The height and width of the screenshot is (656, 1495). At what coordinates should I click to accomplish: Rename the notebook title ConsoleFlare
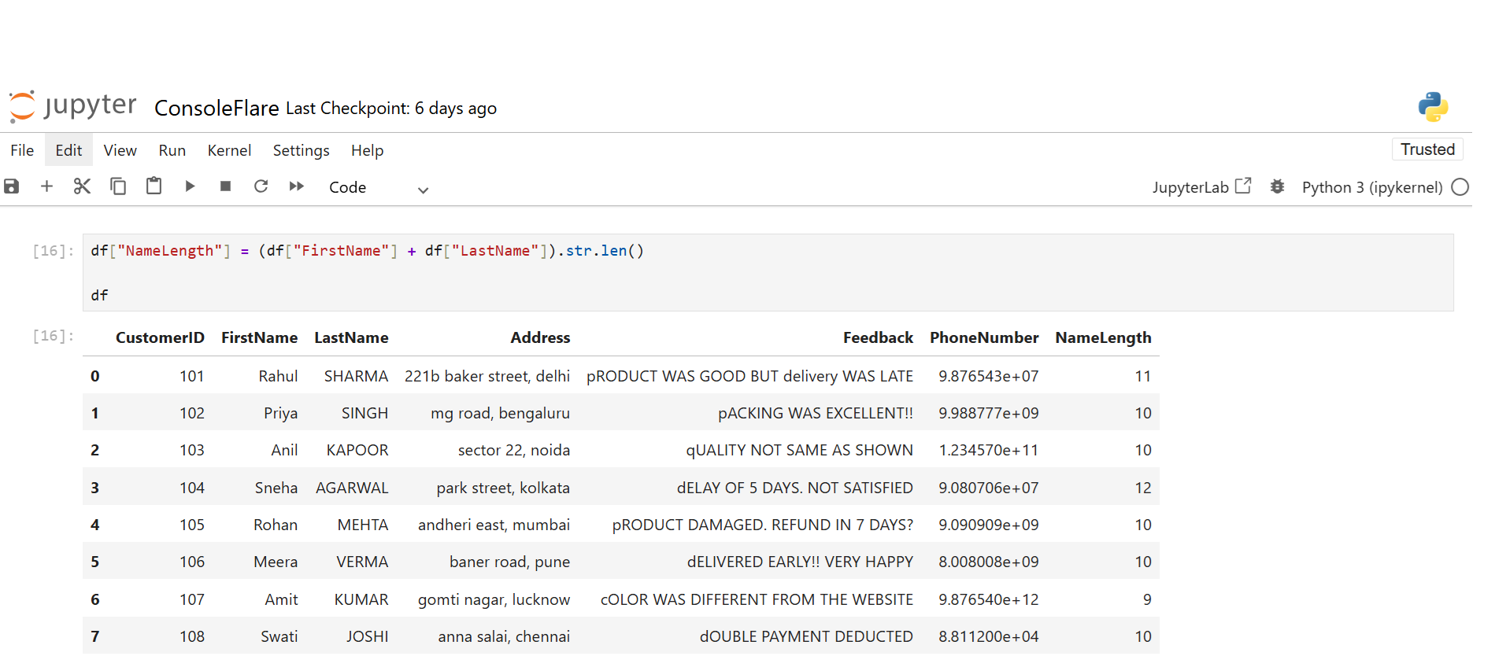216,109
